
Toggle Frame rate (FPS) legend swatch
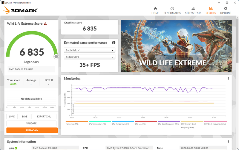pyautogui.click(x=77, y=122)
